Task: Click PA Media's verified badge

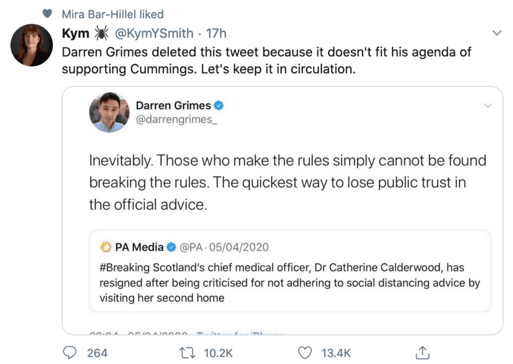Action: click(x=173, y=247)
